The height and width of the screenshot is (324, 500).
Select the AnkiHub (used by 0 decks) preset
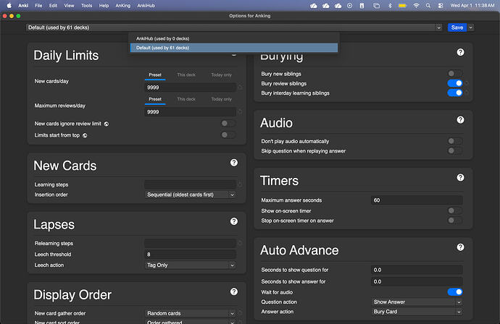[234, 38]
